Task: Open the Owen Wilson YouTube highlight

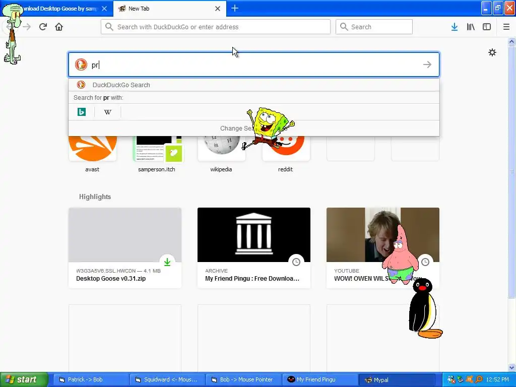Action: (x=383, y=248)
